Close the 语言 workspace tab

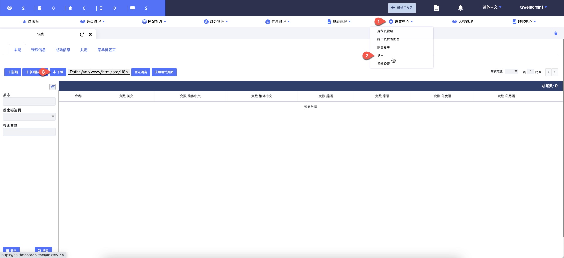pos(90,34)
